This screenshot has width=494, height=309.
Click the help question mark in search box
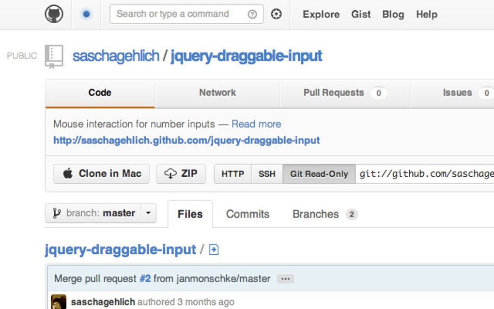coord(252,15)
